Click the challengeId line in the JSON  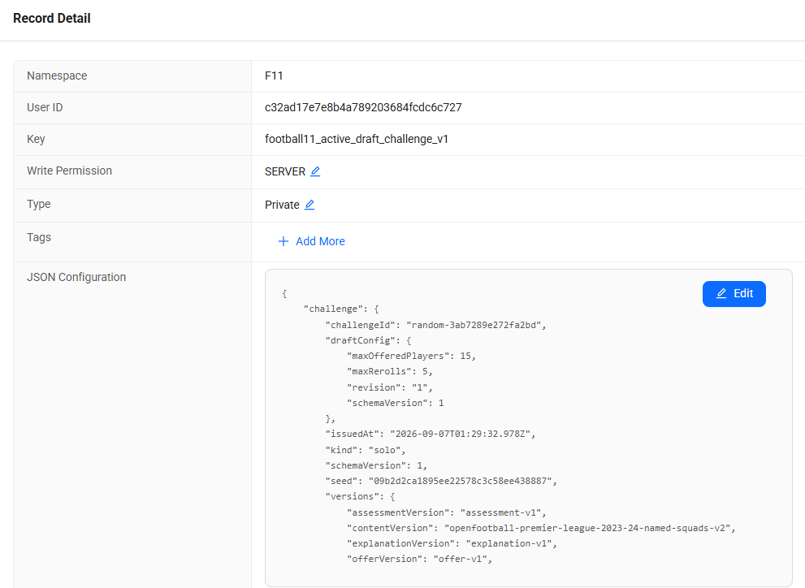click(x=435, y=325)
